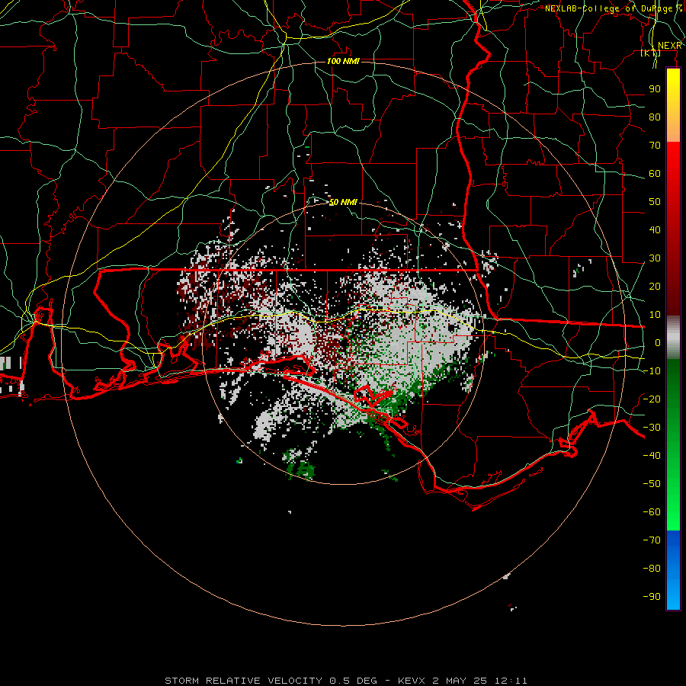Click the NEXLAB-College of DuPage credit text
Screen dimensions: 686x686
coord(613,8)
